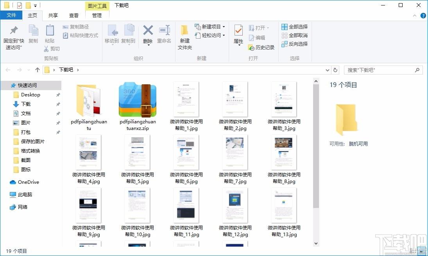Click the Copy ribbon icon
This screenshot has height=256, width=428.
(33, 34)
